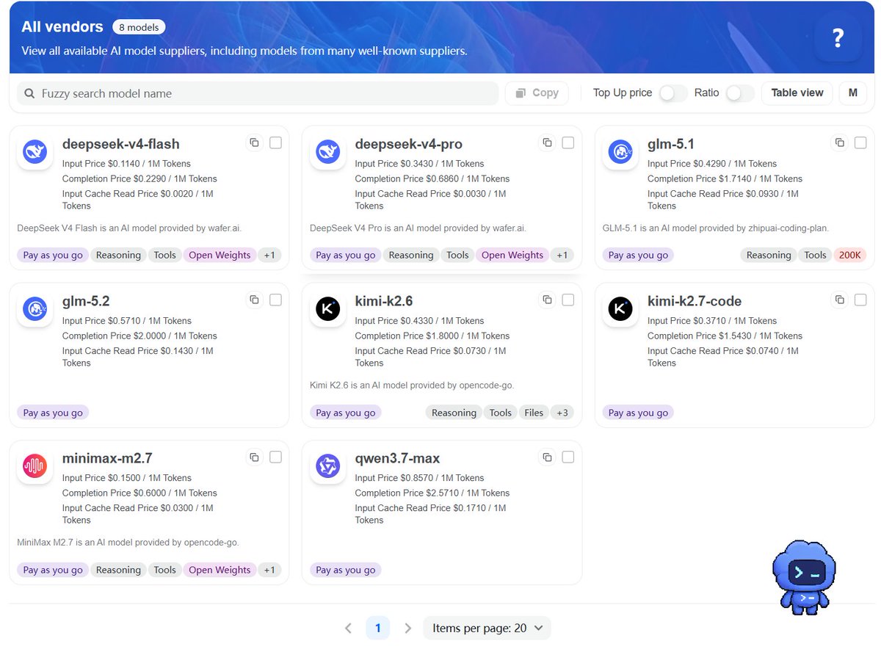The height and width of the screenshot is (652, 881).
Task: Go to the next page arrow
Action: pos(408,629)
